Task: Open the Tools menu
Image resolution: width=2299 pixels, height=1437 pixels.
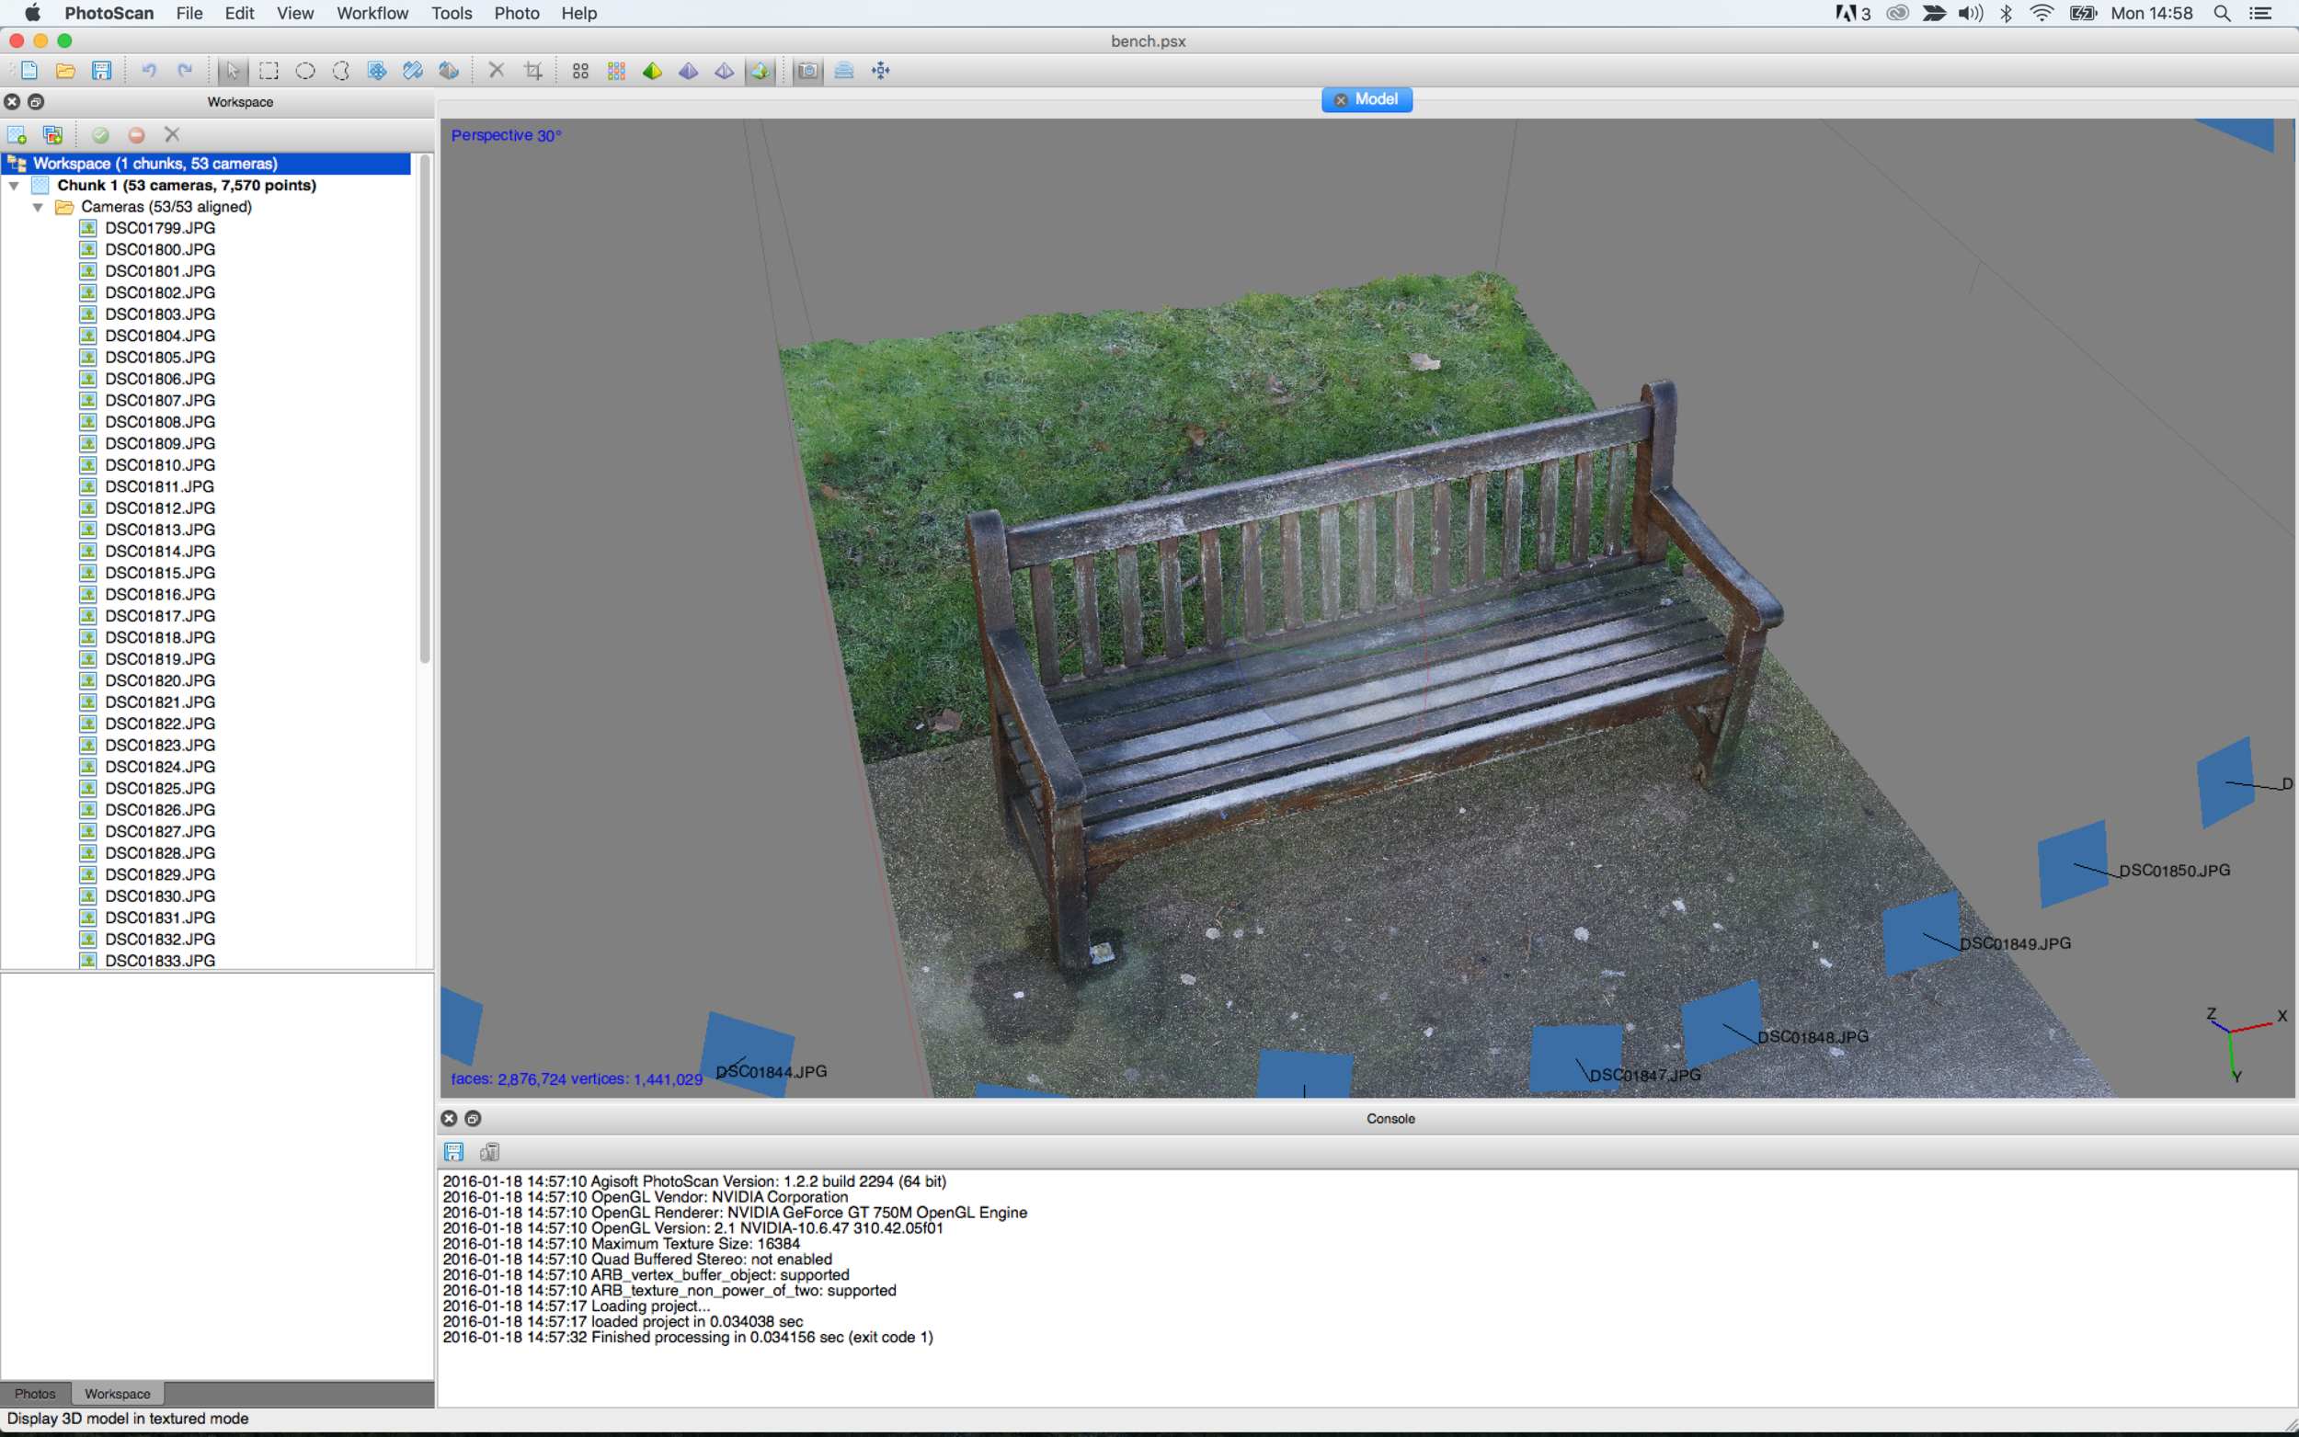Action: [x=452, y=13]
